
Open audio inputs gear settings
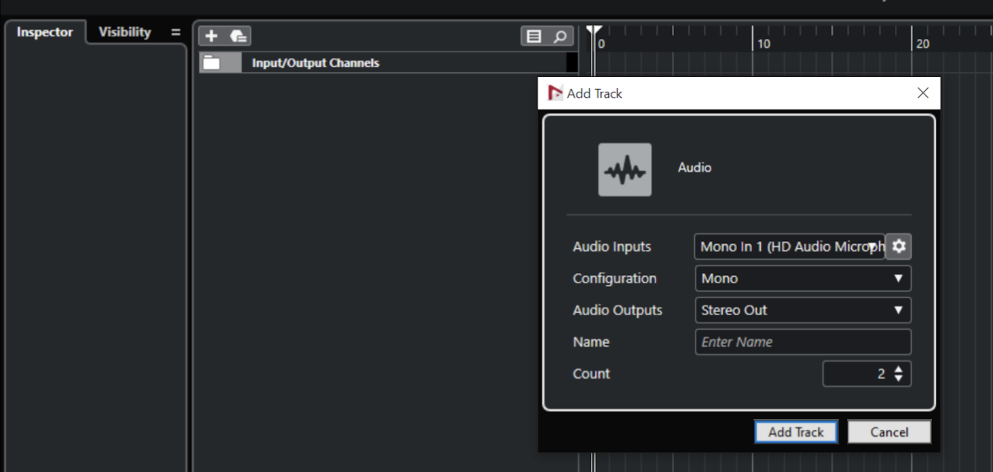click(898, 246)
